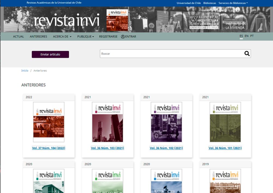273x193 pixels.
Task: Select the cover of Vol. 37 Núm. 104
Action: pos(48,123)
